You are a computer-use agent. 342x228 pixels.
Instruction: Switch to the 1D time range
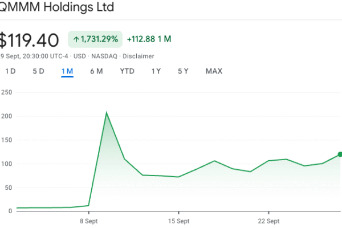[x=10, y=71]
